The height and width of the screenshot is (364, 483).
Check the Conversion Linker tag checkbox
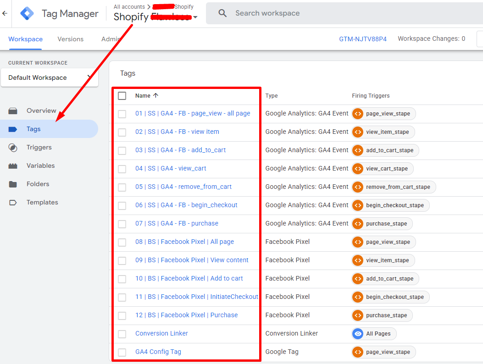[x=122, y=334]
